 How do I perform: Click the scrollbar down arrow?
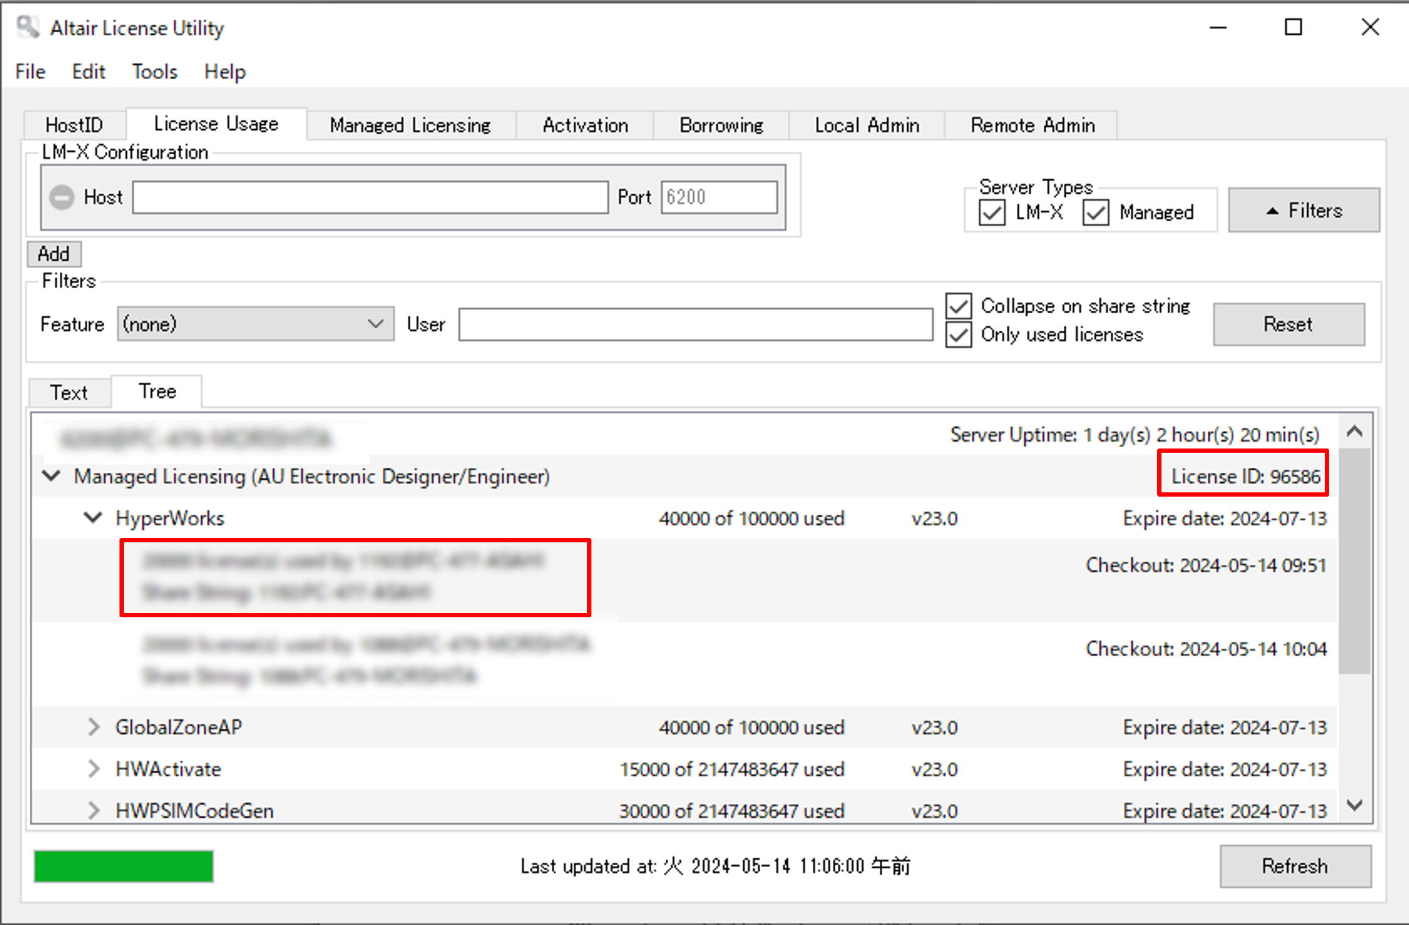pyautogui.click(x=1354, y=806)
